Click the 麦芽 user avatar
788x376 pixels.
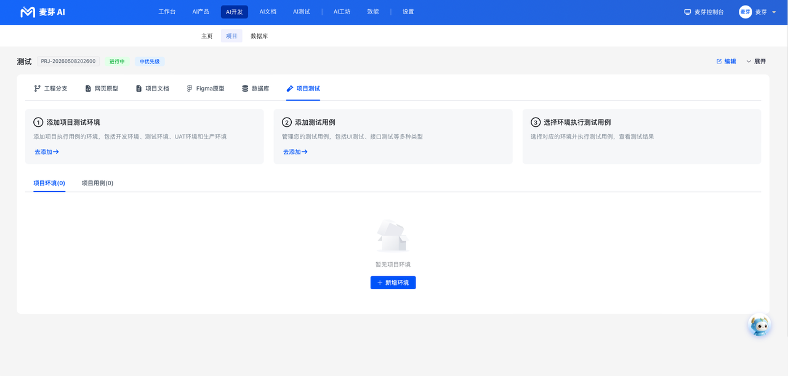click(x=746, y=12)
